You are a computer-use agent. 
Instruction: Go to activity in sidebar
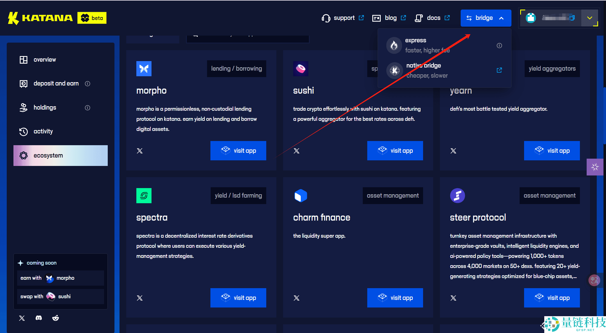[43, 131]
